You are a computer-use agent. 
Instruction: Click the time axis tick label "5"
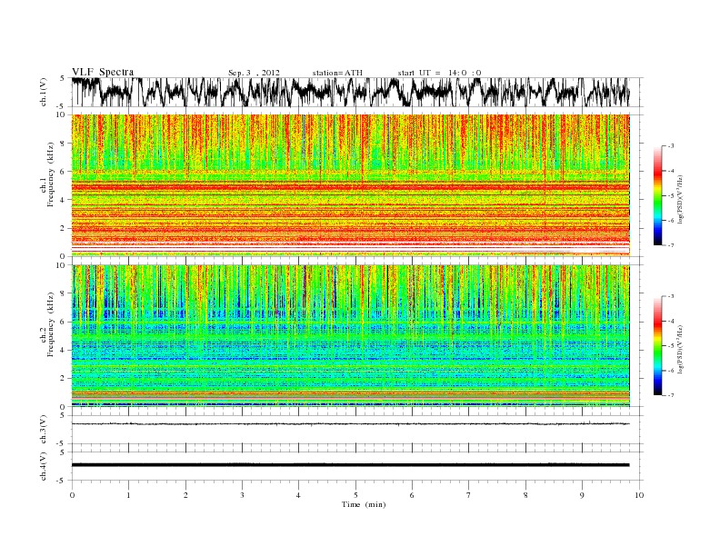tap(355, 495)
